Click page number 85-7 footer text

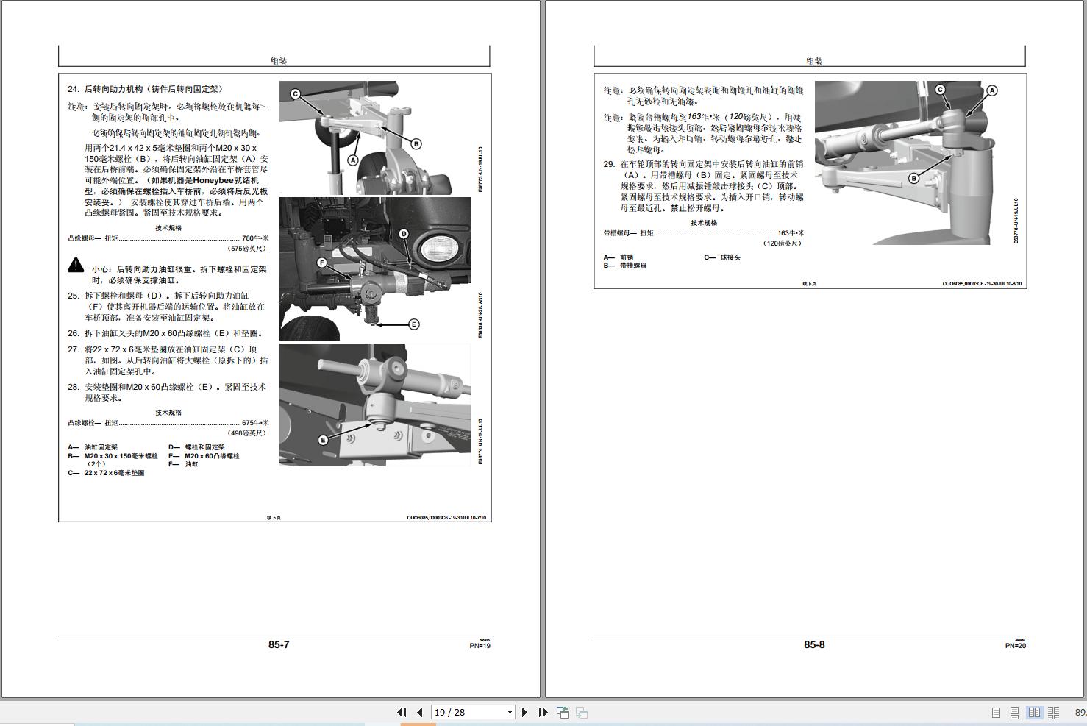pyautogui.click(x=279, y=644)
